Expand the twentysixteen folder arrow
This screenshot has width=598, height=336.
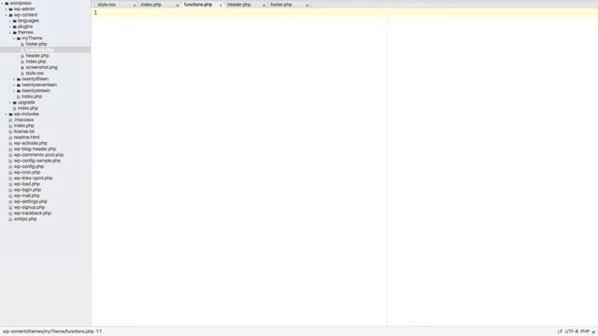click(x=14, y=91)
